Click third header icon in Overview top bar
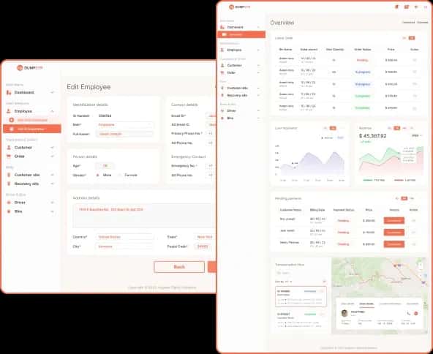Screen dimensions: 433x354 pyautogui.click(x=416, y=7)
